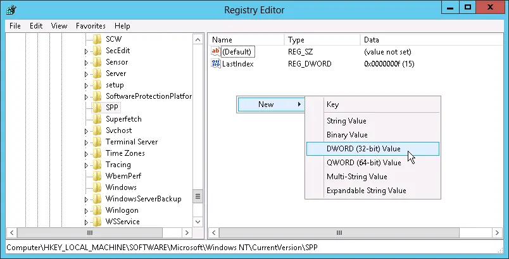Expand the Tracing key
The width and height of the screenshot is (509, 259).
pos(86,165)
